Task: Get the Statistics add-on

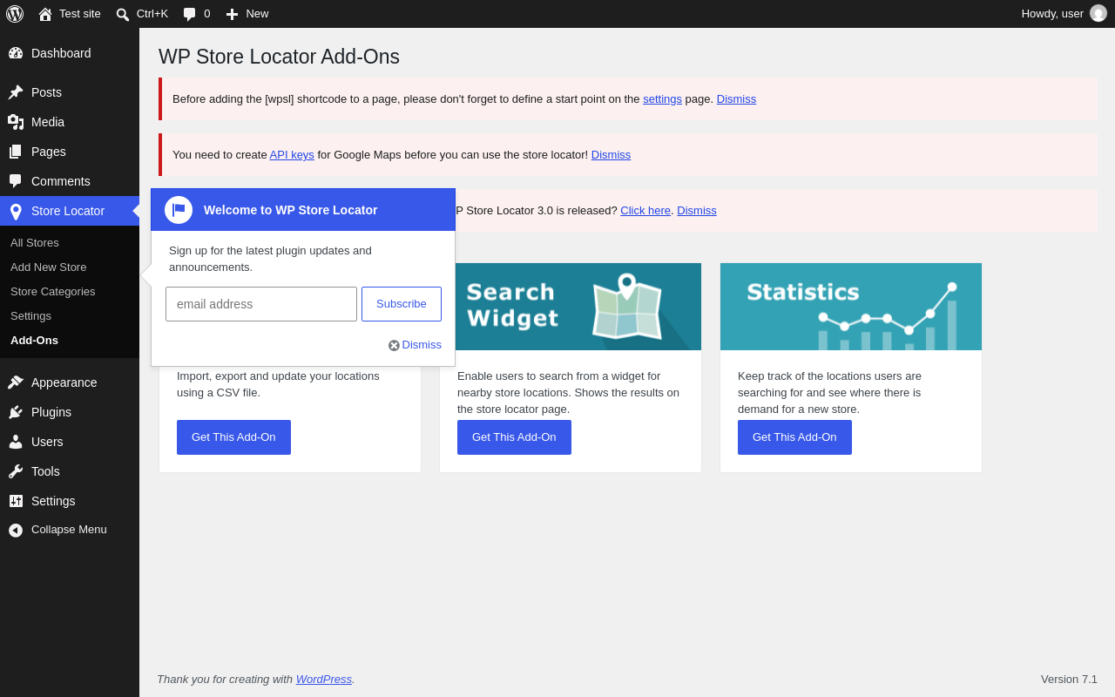Action: pos(794,437)
